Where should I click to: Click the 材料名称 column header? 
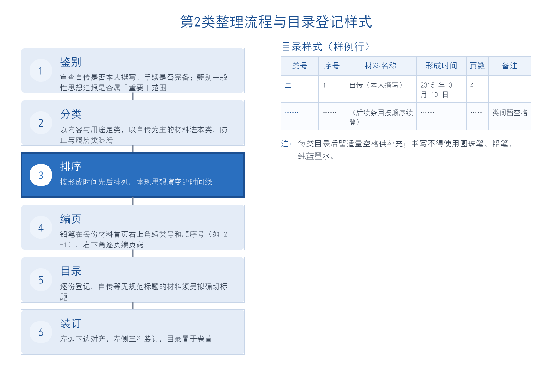coord(381,66)
